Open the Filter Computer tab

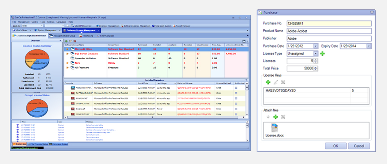point(105,36)
